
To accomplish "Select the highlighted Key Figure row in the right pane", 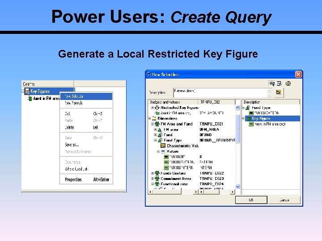I will (273, 118).
